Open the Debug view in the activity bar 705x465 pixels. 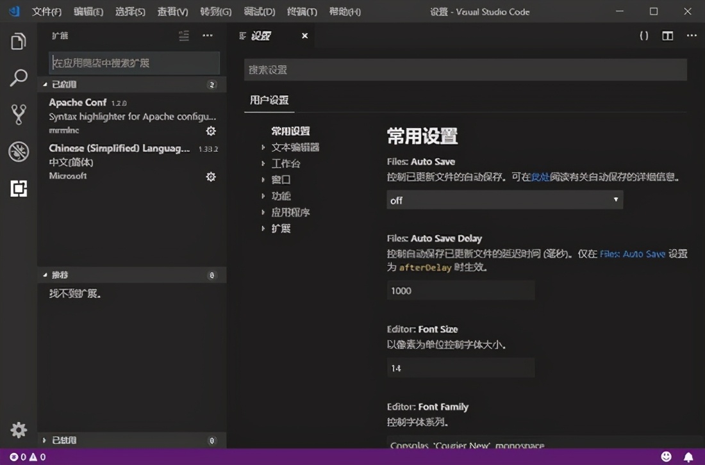(x=17, y=152)
